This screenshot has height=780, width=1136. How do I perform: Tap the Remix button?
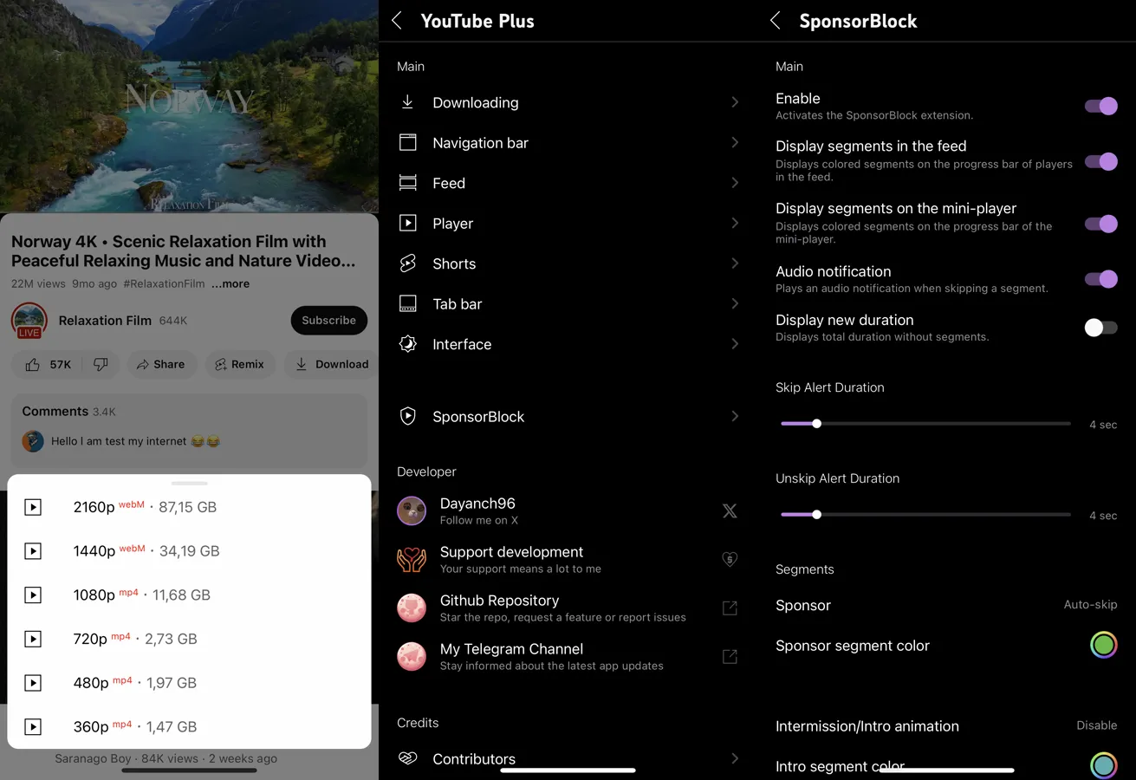[239, 365]
